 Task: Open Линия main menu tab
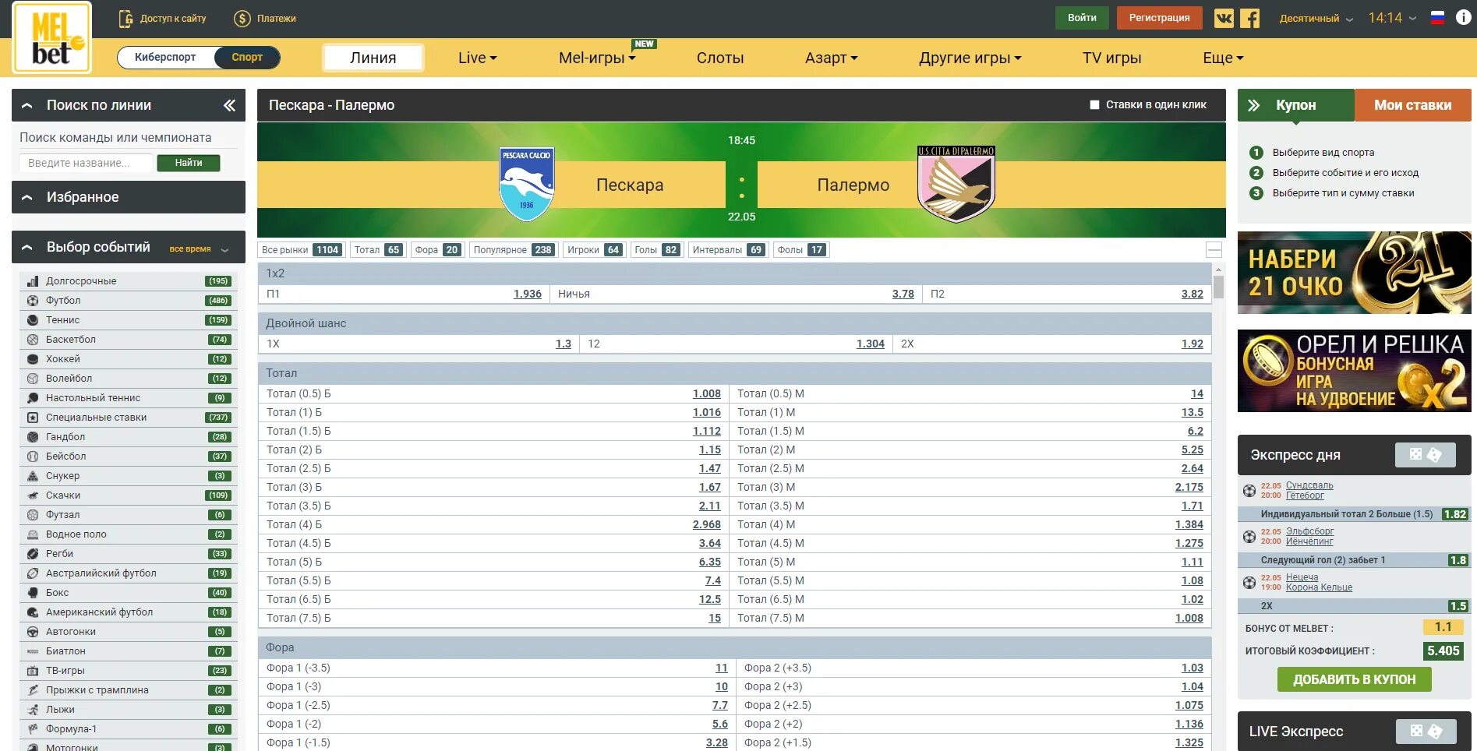pyautogui.click(x=373, y=58)
